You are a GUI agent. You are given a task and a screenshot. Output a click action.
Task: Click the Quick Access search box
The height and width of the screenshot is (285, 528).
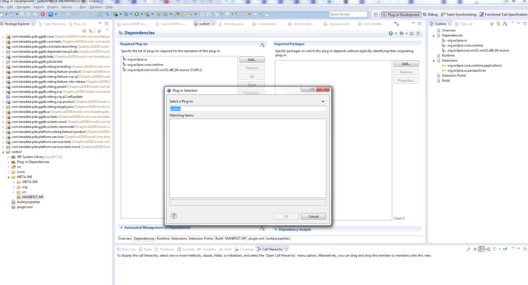tap(348, 14)
